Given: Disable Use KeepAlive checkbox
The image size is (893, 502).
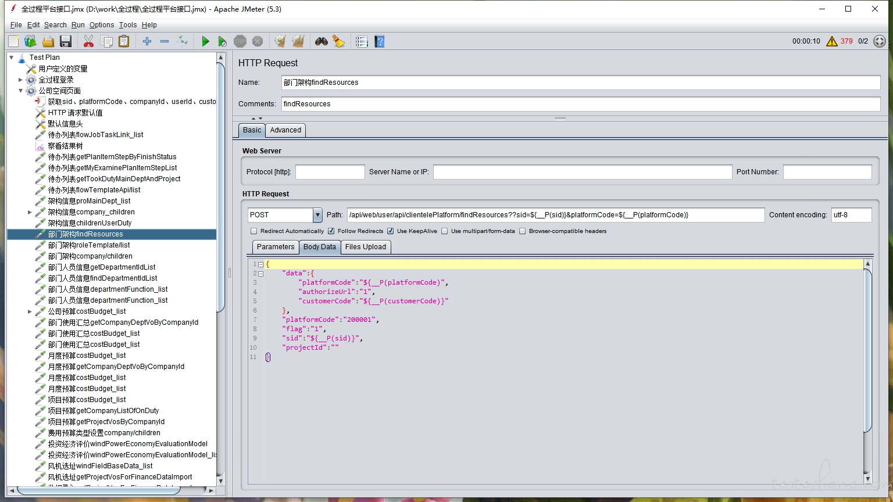Looking at the screenshot, I should (x=390, y=231).
